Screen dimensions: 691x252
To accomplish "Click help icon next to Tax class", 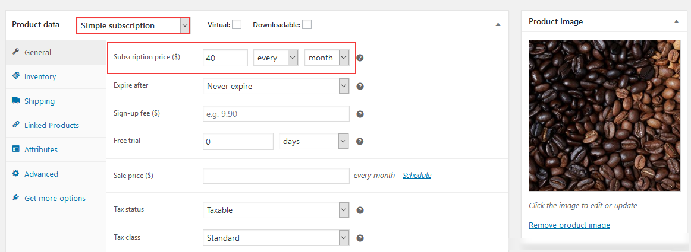I will coord(360,238).
